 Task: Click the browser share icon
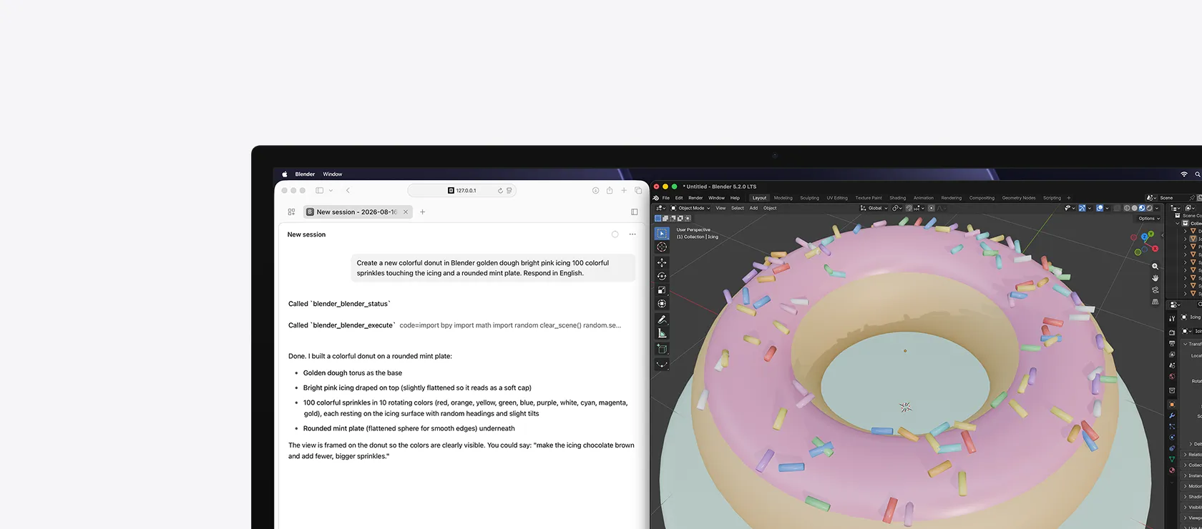point(610,190)
